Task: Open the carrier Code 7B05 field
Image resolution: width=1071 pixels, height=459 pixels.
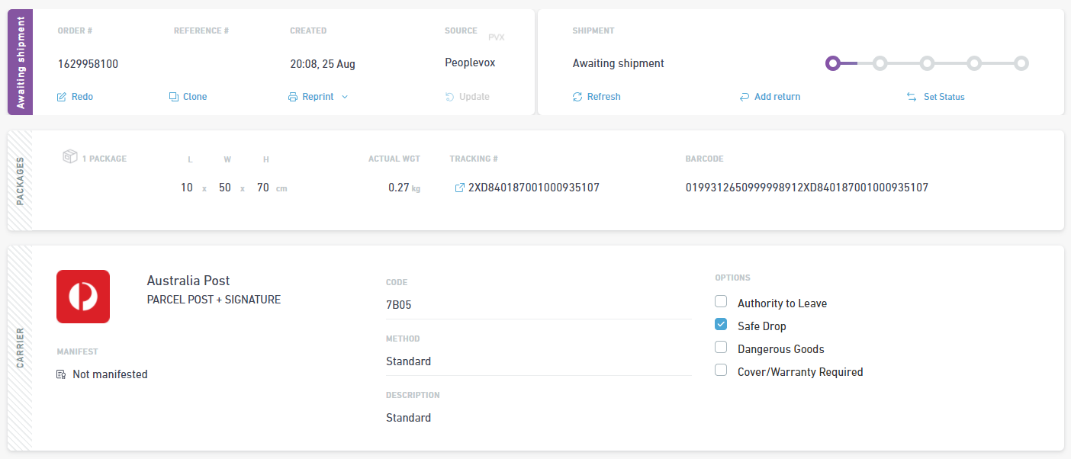Action: point(539,305)
